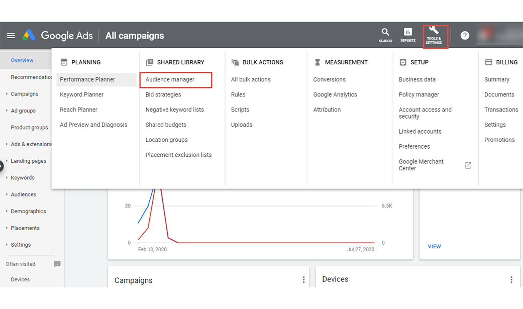Expand the Ad groups sidebar section

click(7, 111)
